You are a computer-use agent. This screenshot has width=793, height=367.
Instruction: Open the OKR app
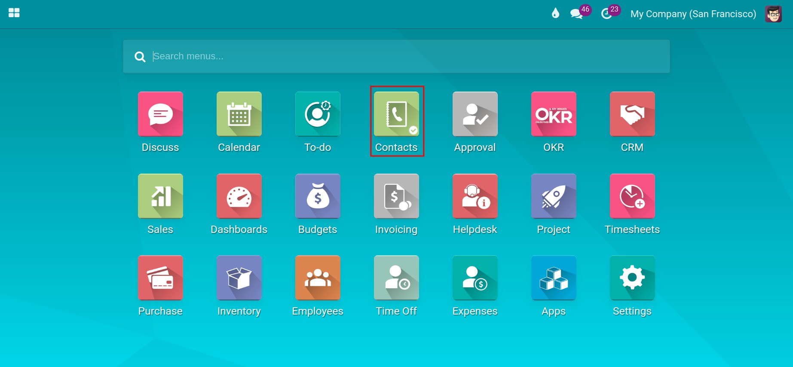[554, 114]
